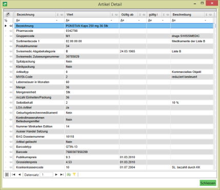The width and height of the screenshot is (220, 190).
Task: Click the pin icon on Menge row
Action: click(x=11, y=87)
